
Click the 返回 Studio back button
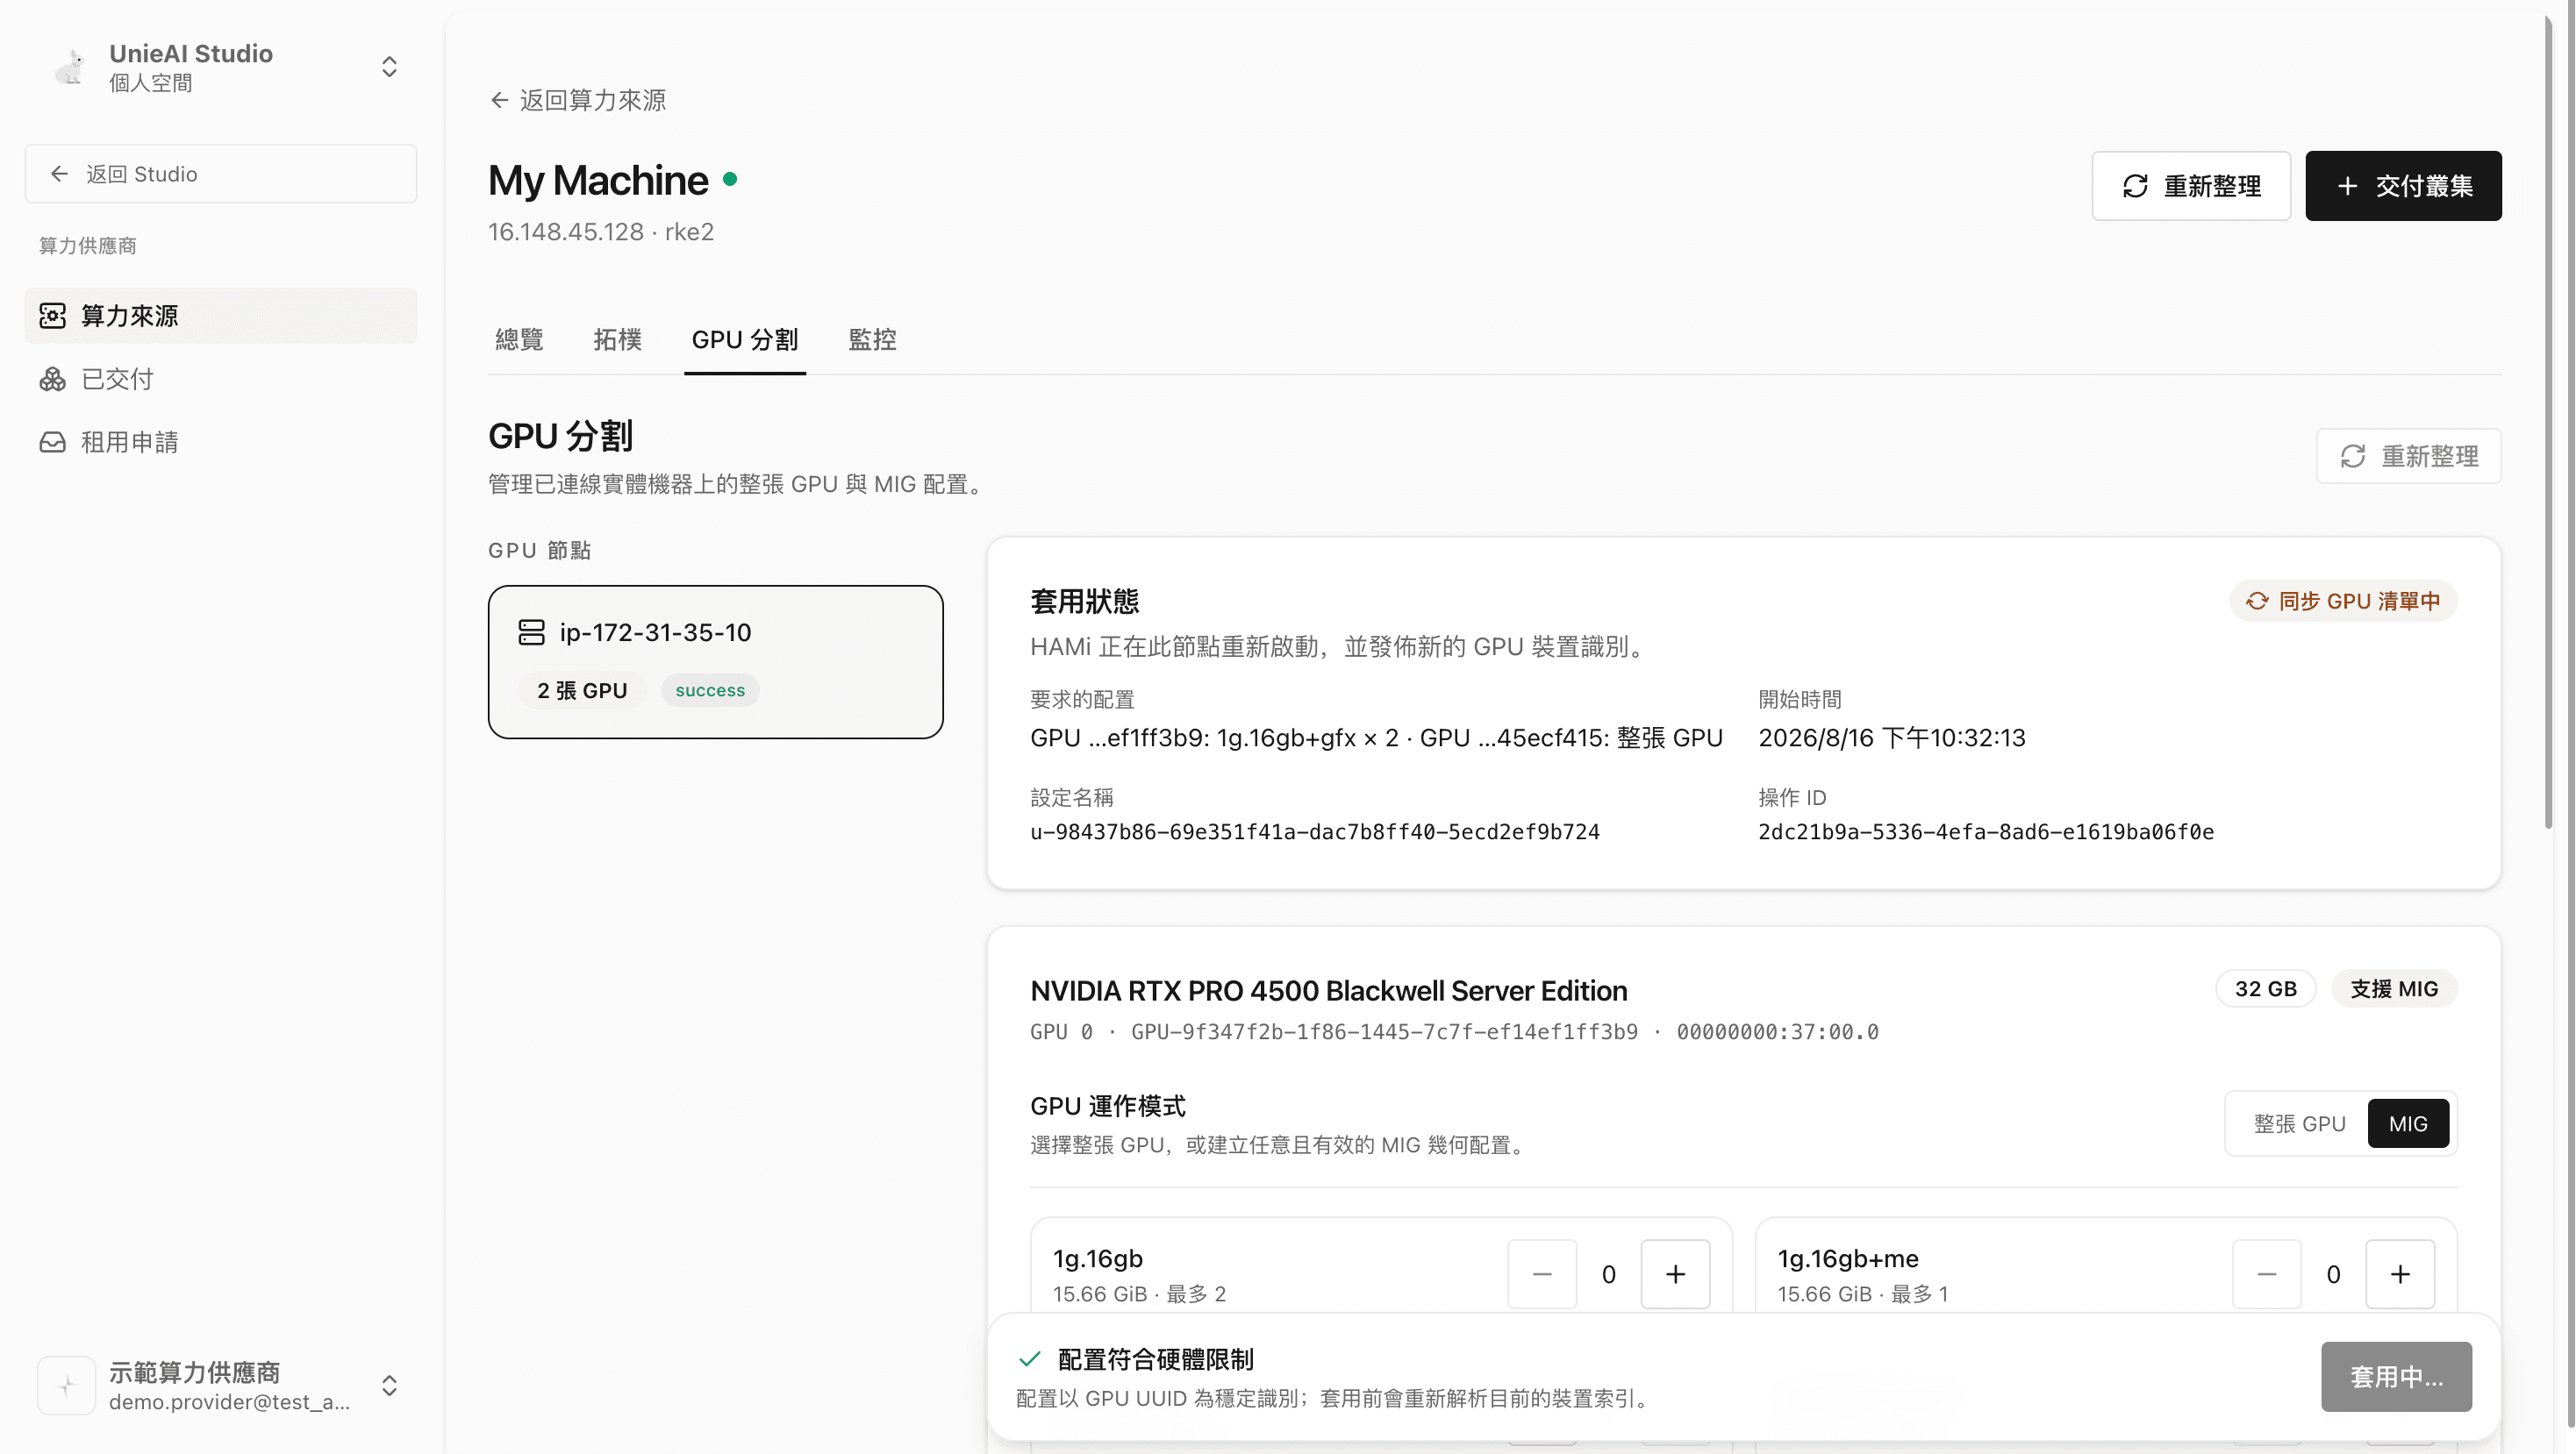click(221, 174)
